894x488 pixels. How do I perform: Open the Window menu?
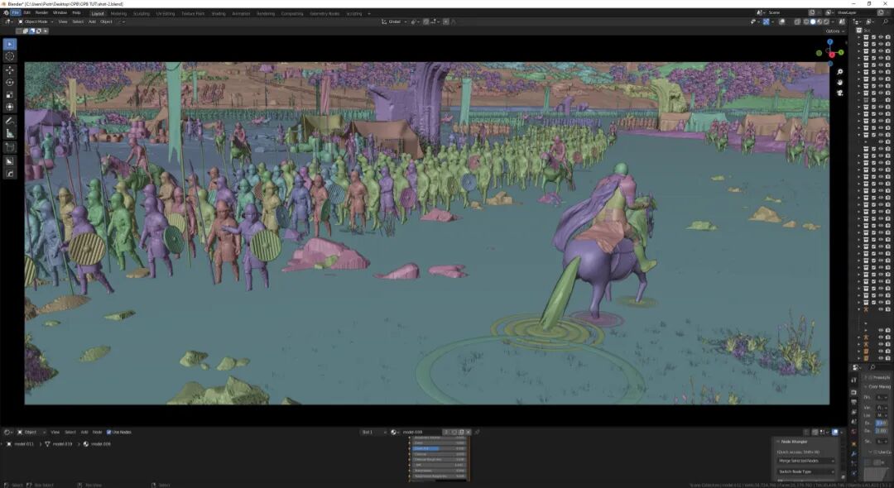pyautogui.click(x=60, y=12)
